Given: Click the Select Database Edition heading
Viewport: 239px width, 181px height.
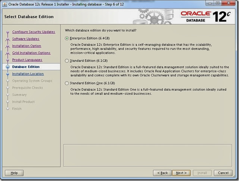Looking at the screenshot, I should tap(29, 16).
